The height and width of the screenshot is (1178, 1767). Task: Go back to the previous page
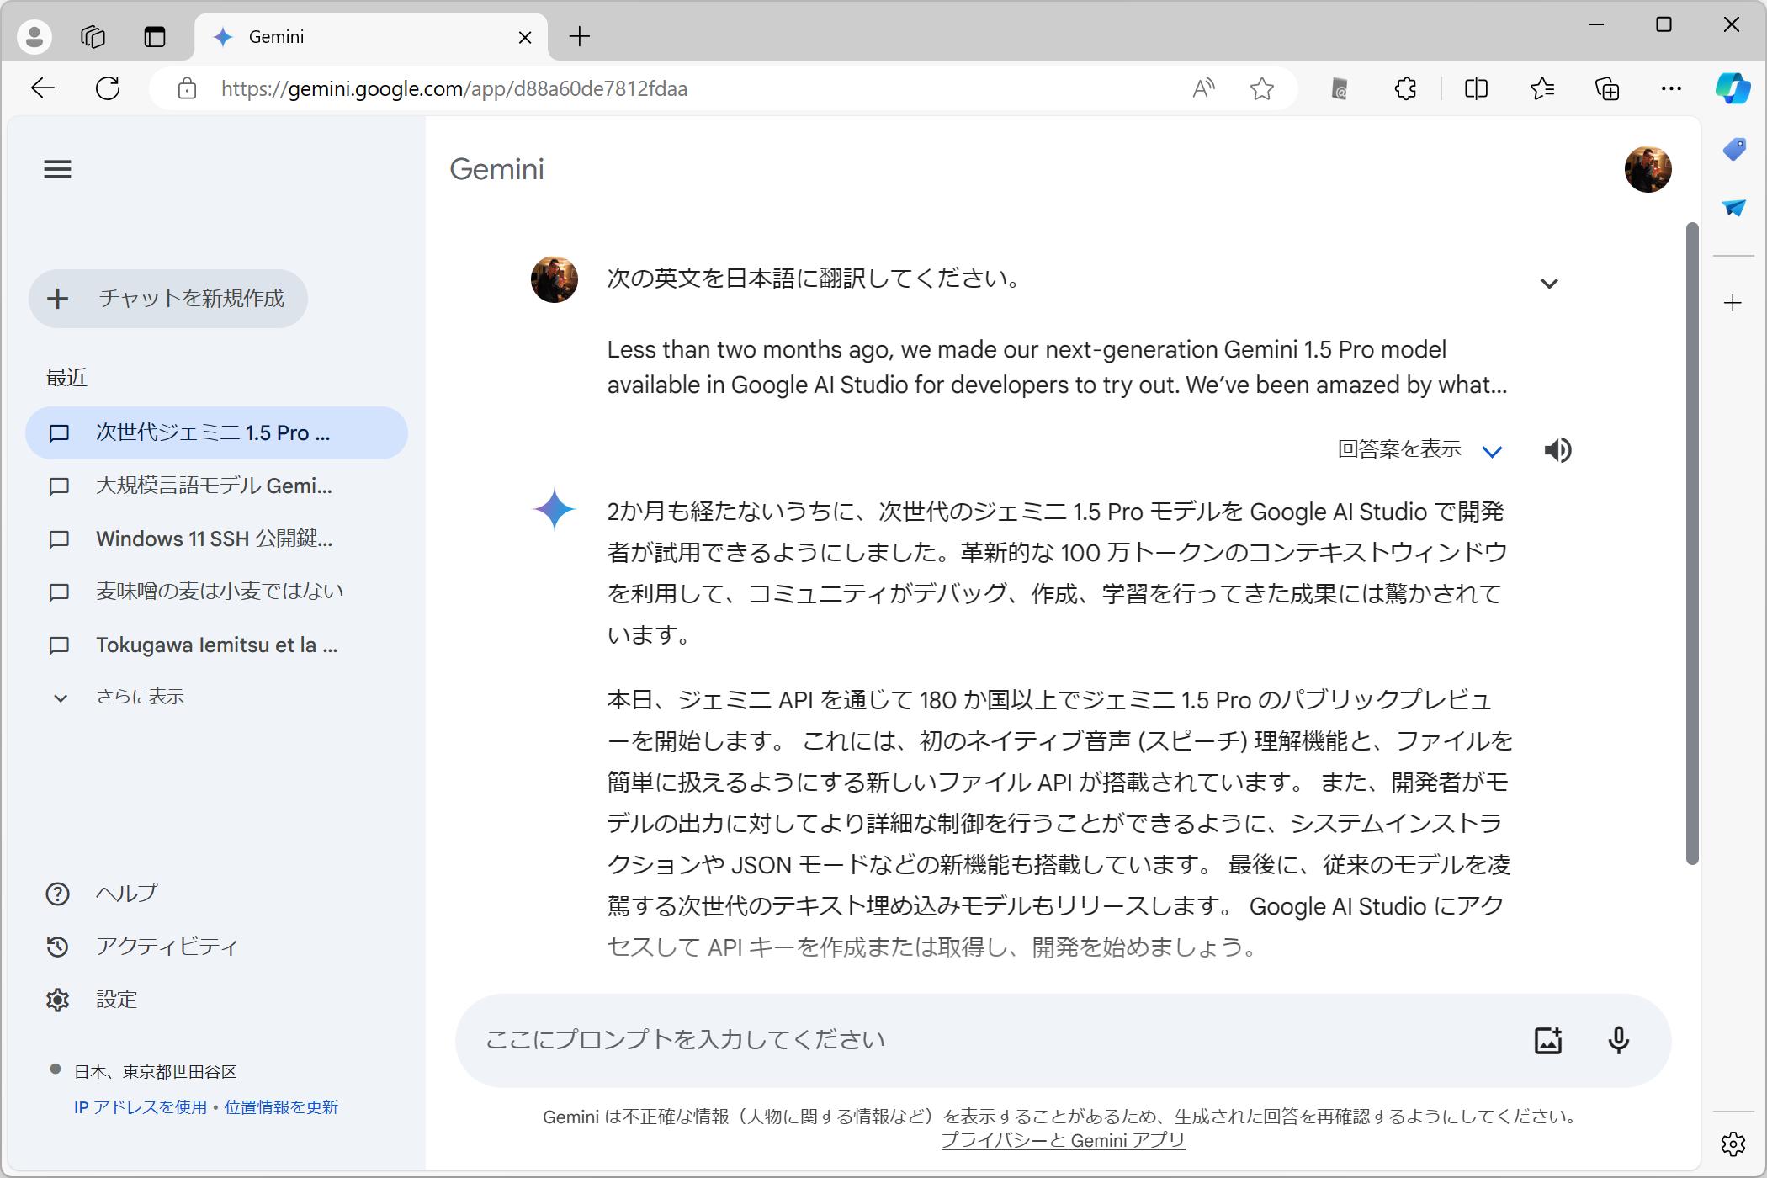tap(42, 88)
